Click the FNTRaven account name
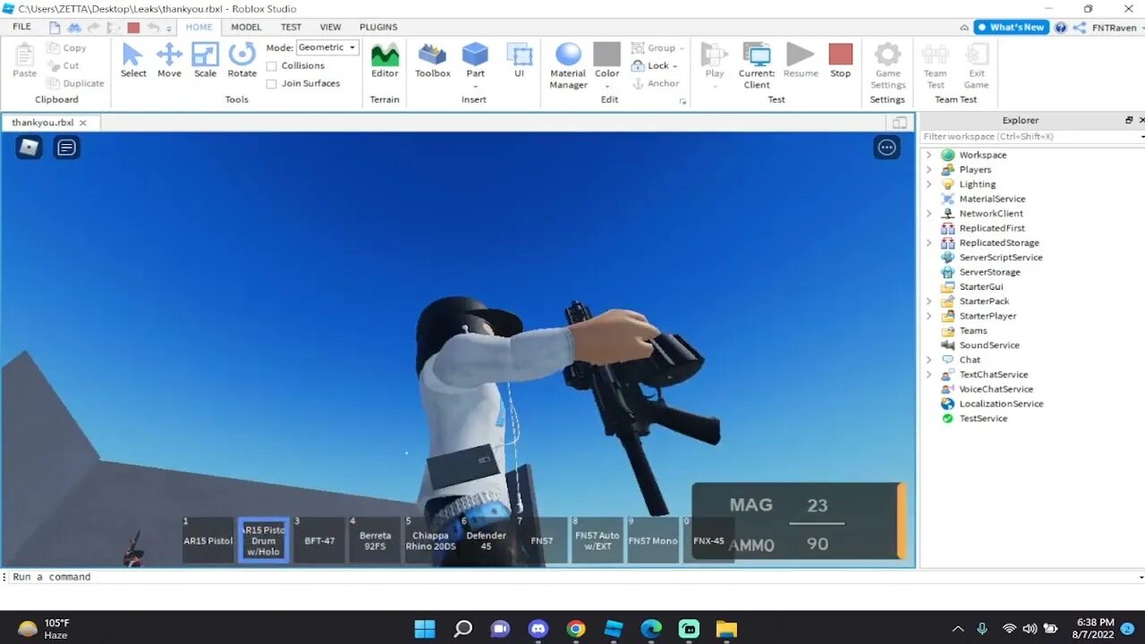This screenshot has height=644, width=1145. coord(1113,28)
